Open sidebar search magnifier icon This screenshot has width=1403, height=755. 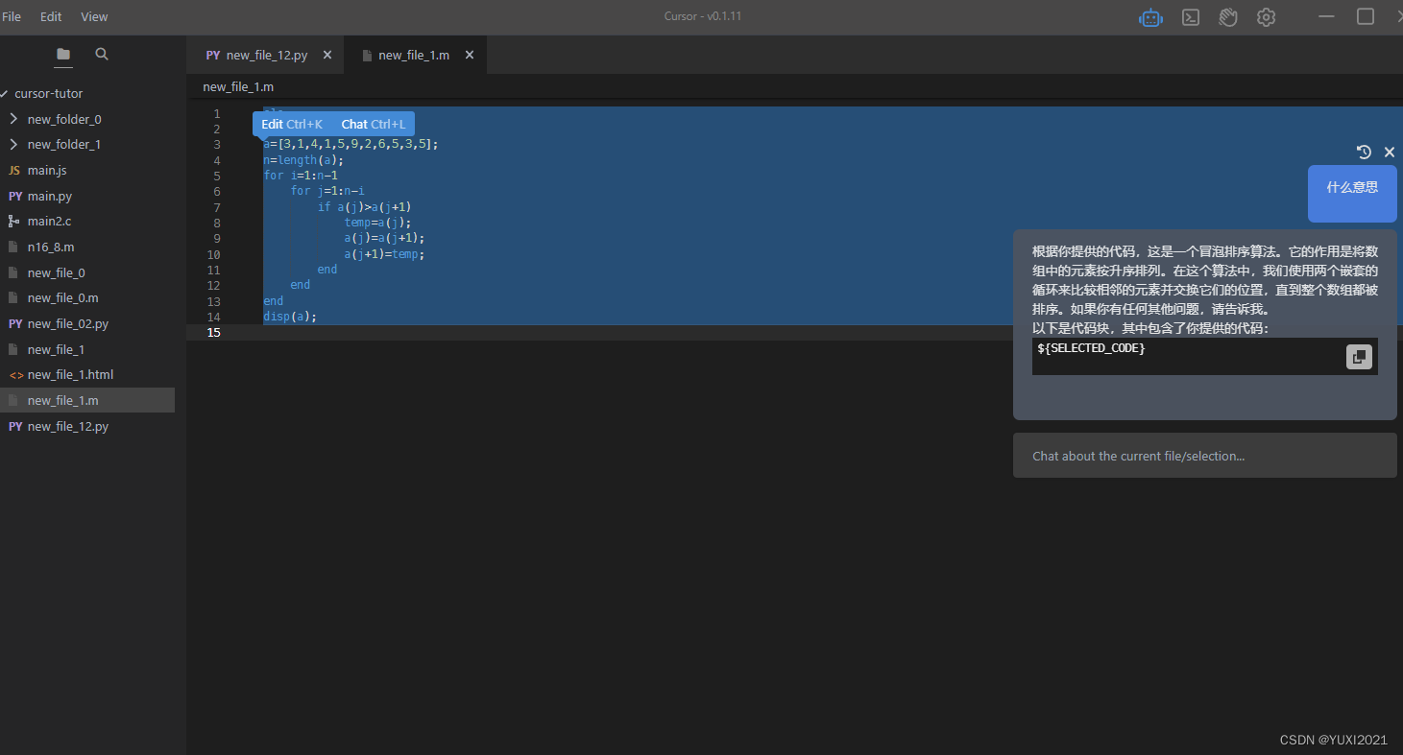point(102,55)
